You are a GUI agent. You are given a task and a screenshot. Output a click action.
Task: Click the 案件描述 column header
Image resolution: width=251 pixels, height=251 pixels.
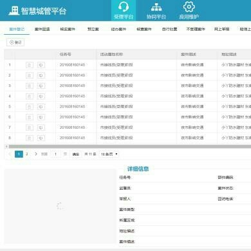(x=189, y=54)
